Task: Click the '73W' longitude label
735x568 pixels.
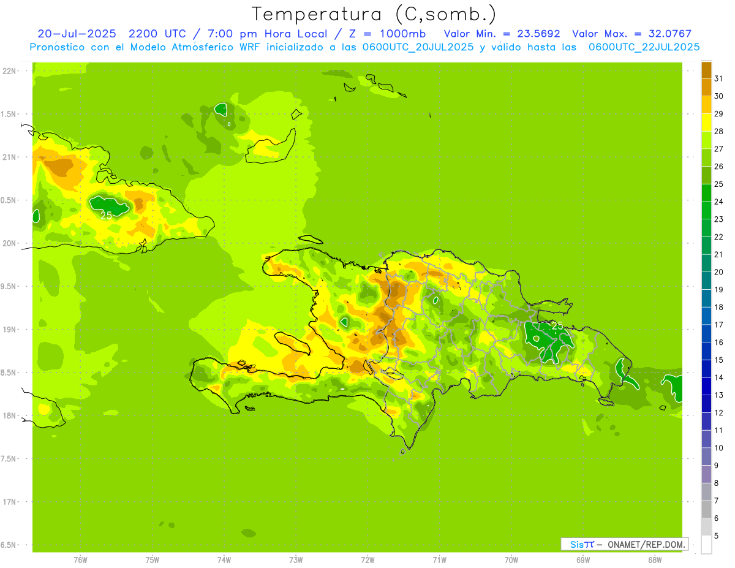Action: pyautogui.click(x=296, y=559)
